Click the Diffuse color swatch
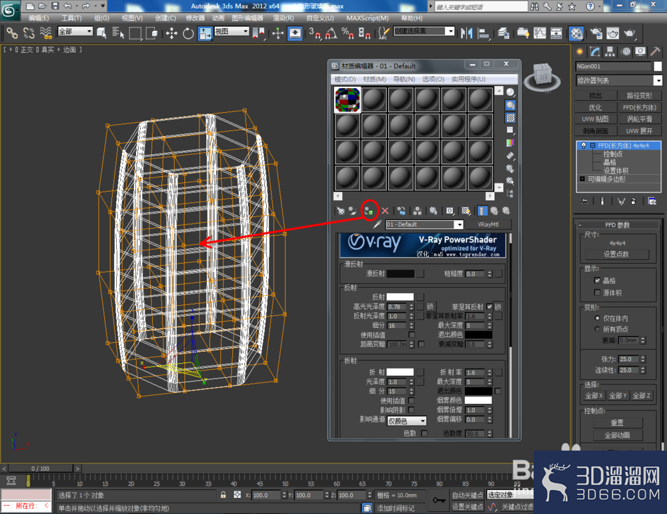This screenshot has height=514, width=667. click(x=400, y=274)
